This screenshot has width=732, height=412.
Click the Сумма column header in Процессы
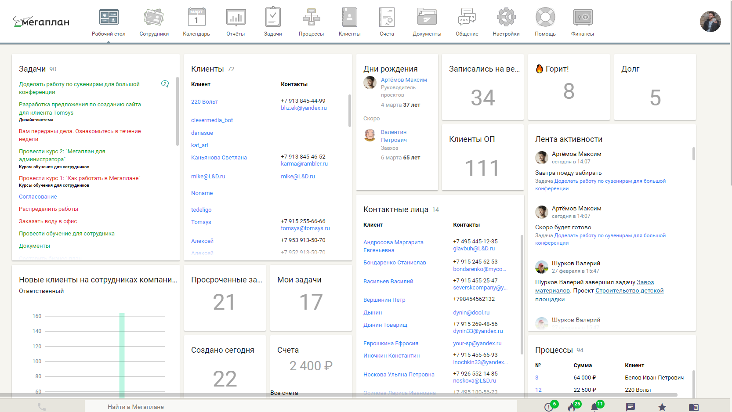coord(583,365)
